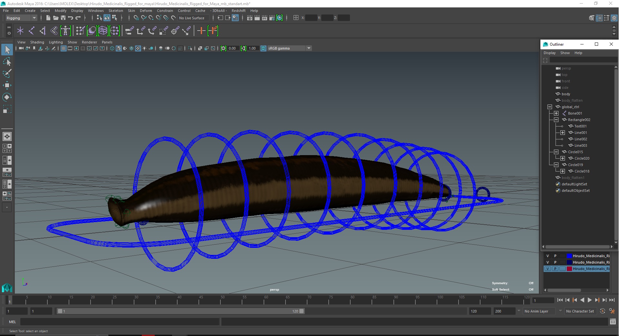Screen dimensions: 620x336
Task: Open the Rigging menu set dropdown
Action: [21, 18]
